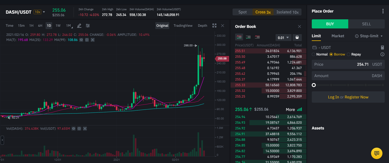Image resolution: width=389 pixels, height=163 pixels.
Task: Open the yellow chat support button
Action: [376, 153]
